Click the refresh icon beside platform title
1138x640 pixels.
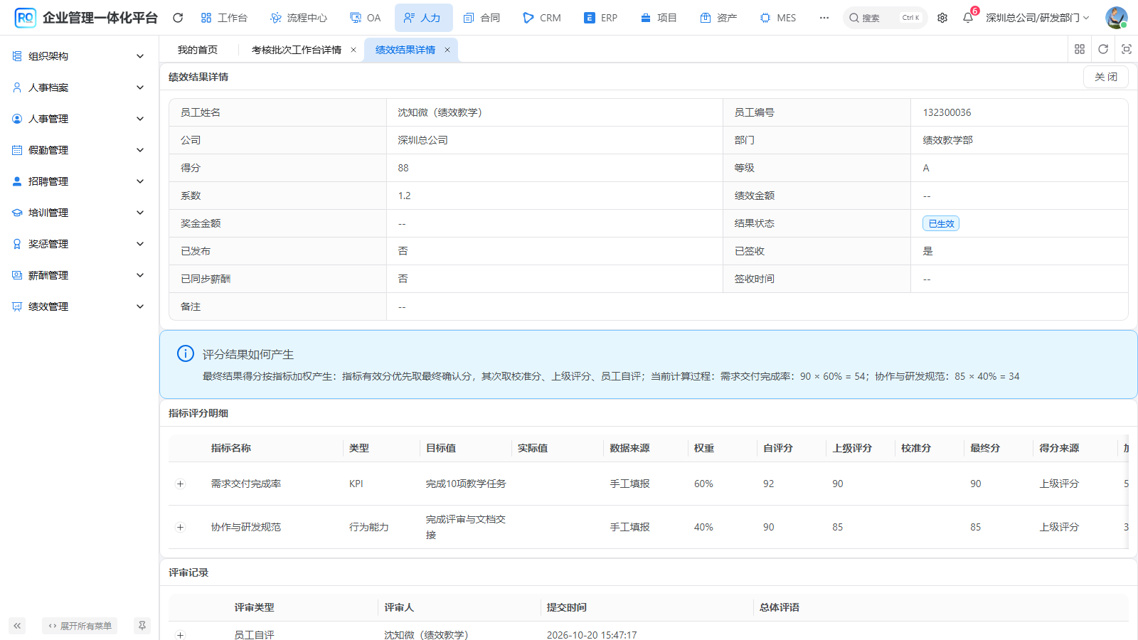[178, 18]
